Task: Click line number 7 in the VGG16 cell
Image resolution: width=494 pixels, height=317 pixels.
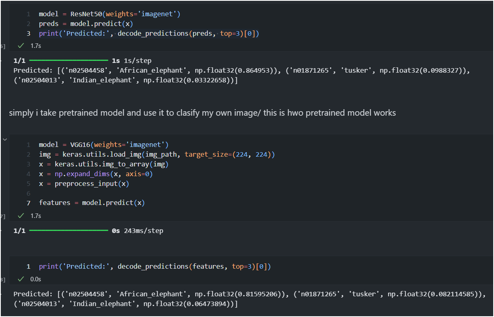Action: tap(28, 203)
